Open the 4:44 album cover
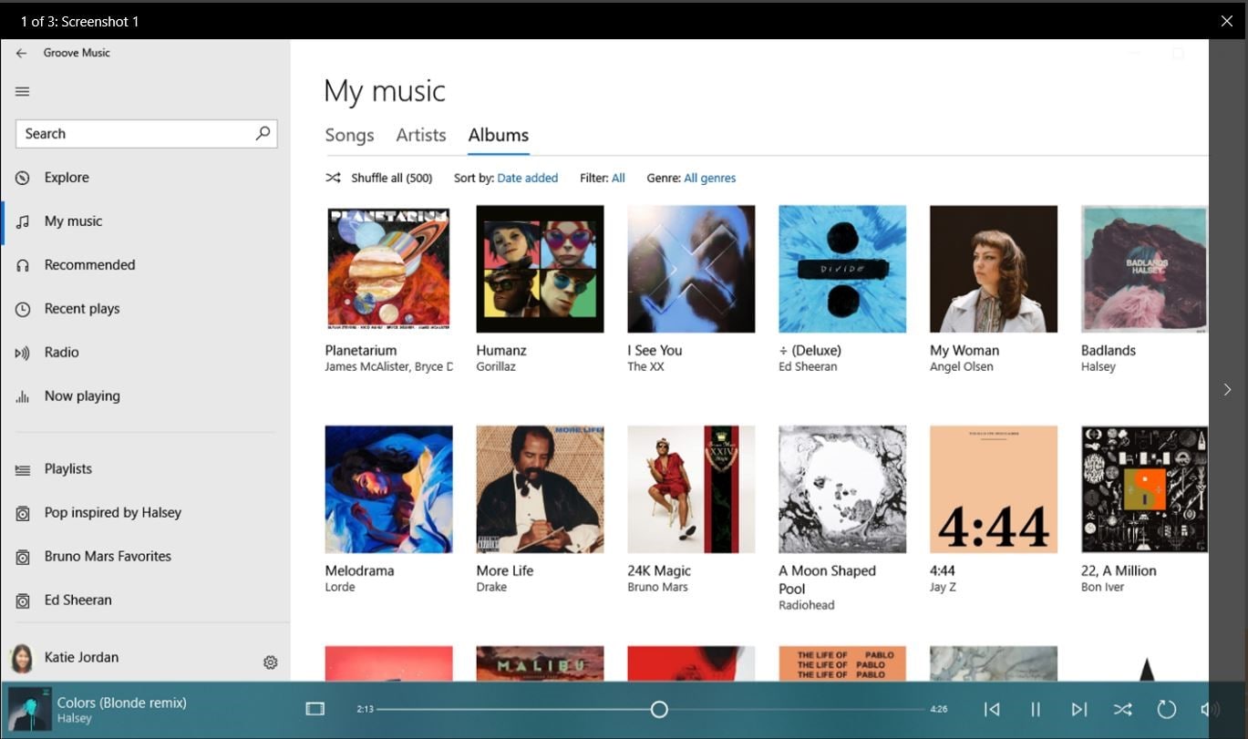Image resolution: width=1248 pixels, height=739 pixels. 995,489
